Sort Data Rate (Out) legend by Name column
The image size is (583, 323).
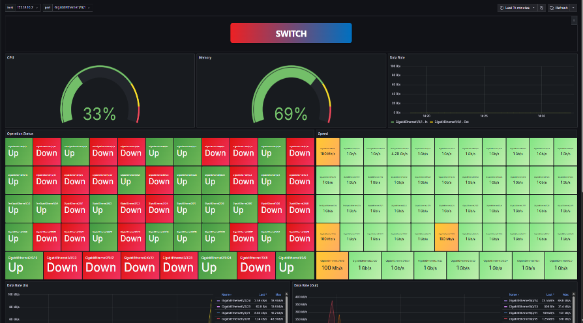coord(513,294)
